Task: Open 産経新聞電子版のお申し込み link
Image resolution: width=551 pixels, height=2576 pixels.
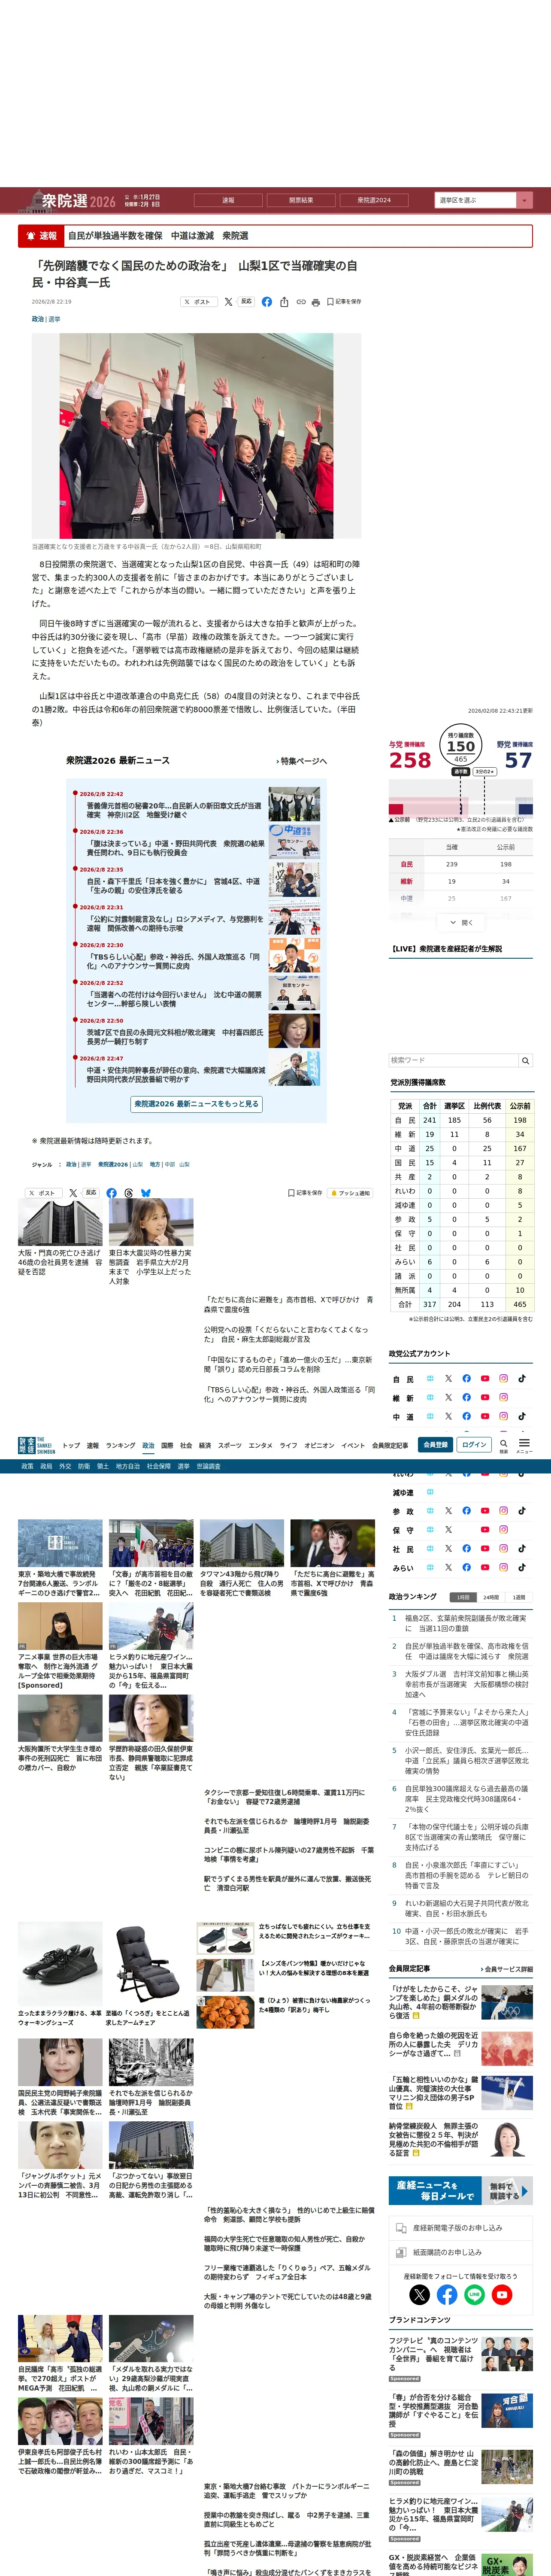Action: click(461, 2228)
